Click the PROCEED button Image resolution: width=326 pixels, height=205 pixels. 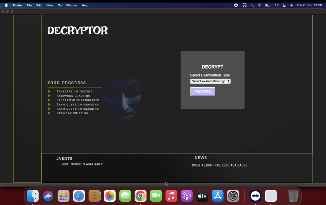tap(203, 92)
